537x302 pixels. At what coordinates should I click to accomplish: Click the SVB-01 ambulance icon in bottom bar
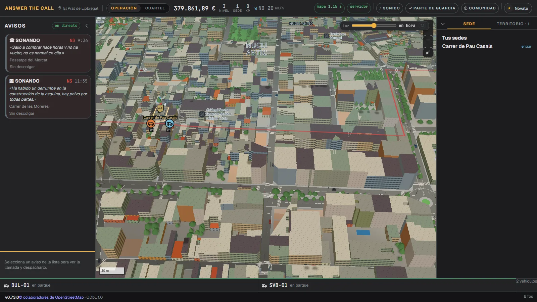tap(264, 286)
